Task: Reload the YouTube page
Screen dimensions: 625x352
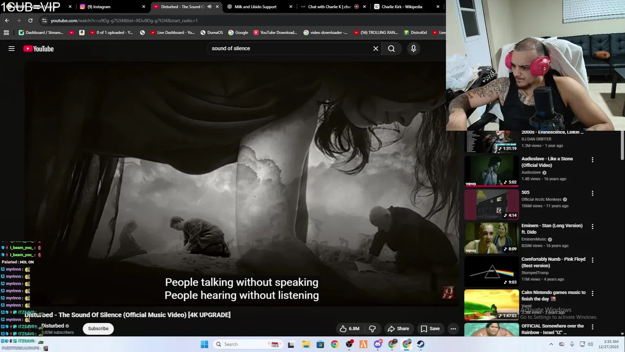Action: (x=30, y=21)
